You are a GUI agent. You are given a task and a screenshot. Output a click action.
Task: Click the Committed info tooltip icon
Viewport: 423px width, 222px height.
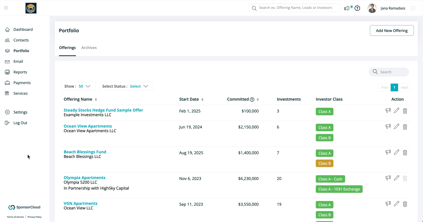(252, 99)
